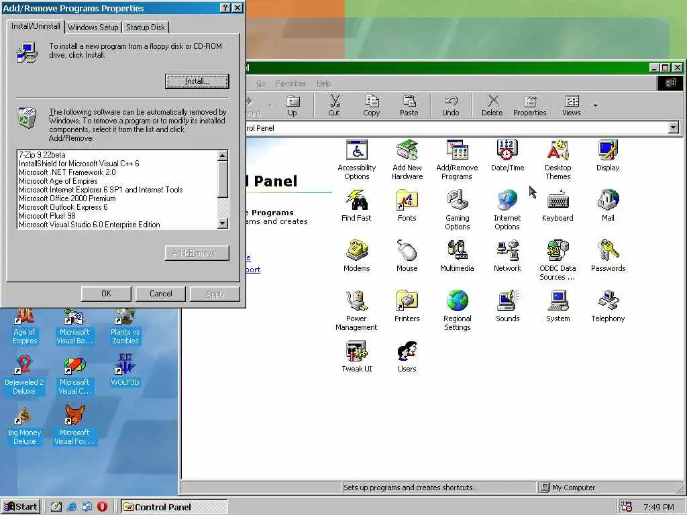Select the Bejeweled 2 Deluxe desktop shortcut
Viewport: 687px width, 515px height.
tap(24, 376)
